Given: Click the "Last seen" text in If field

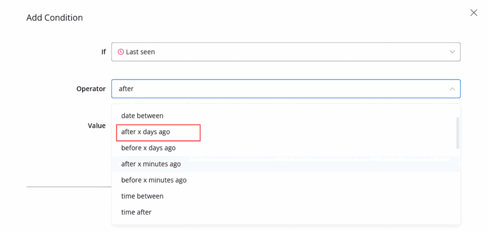Looking at the screenshot, I should pyautogui.click(x=140, y=52).
